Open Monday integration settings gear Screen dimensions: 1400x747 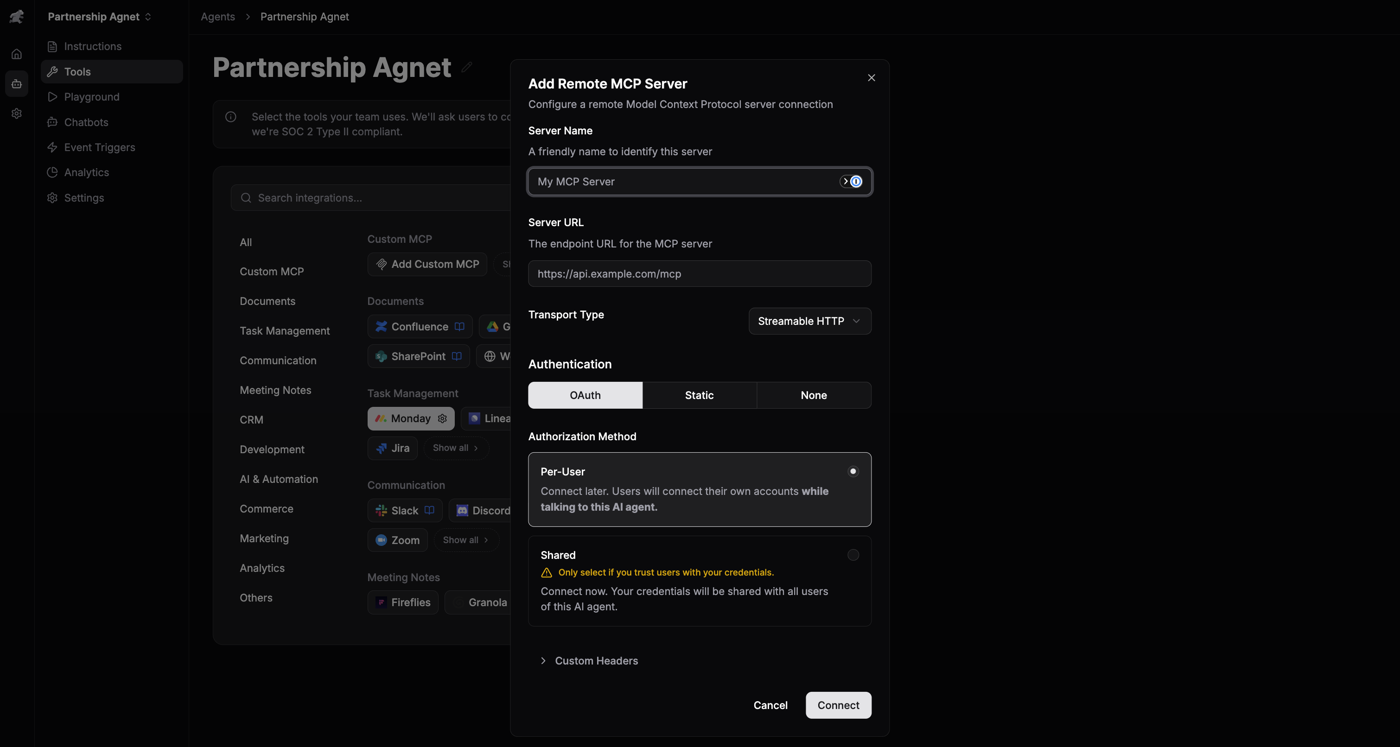tap(442, 419)
